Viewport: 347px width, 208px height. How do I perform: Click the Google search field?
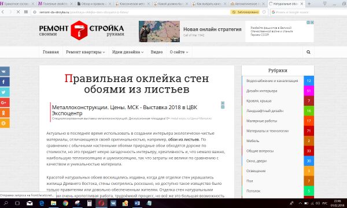(309, 12)
